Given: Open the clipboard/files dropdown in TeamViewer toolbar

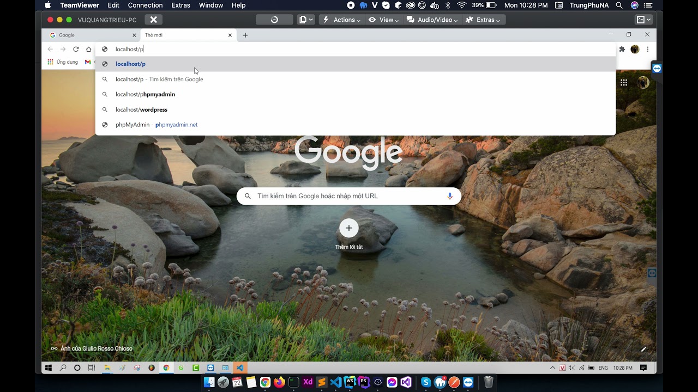Looking at the screenshot, I should pos(306,20).
